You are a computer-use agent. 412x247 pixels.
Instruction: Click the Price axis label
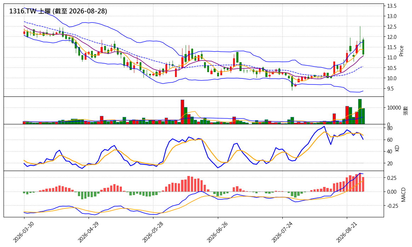click(x=401, y=51)
